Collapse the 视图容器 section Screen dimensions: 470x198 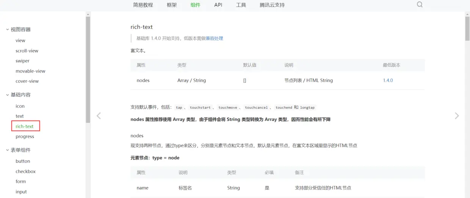pyautogui.click(x=8, y=29)
